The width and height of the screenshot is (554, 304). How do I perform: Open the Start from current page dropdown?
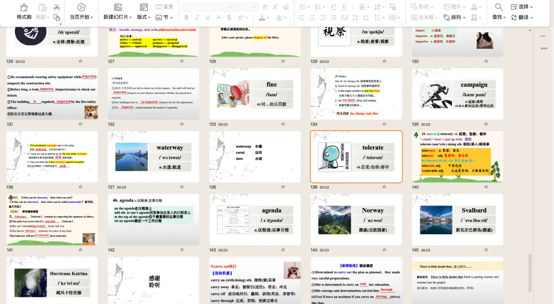click(81, 17)
